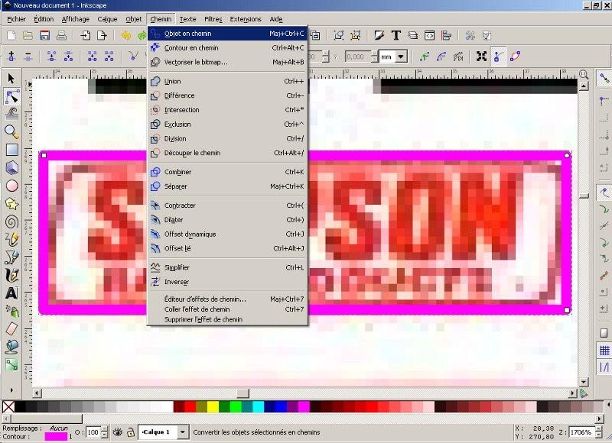Image resolution: width=612 pixels, height=443 pixels.
Task: Select the Zoom magnifier tool
Action: pos(11,131)
